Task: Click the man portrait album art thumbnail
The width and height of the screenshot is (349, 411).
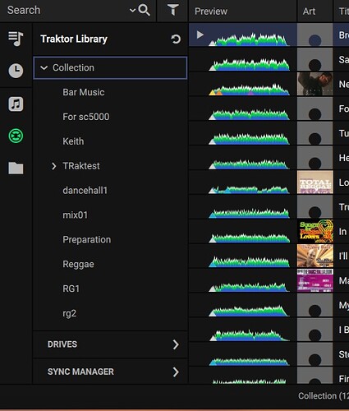Action: click(x=315, y=84)
